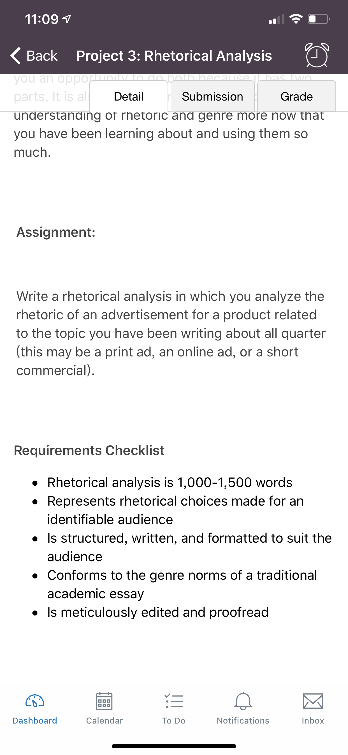Tap the Project 3: Rhetorical Analysis title
The image size is (348, 755).
click(x=174, y=56)
